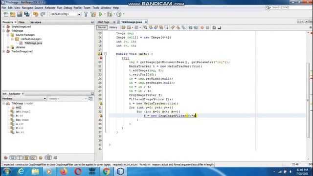Click the History view button

(x=113, y=27)
